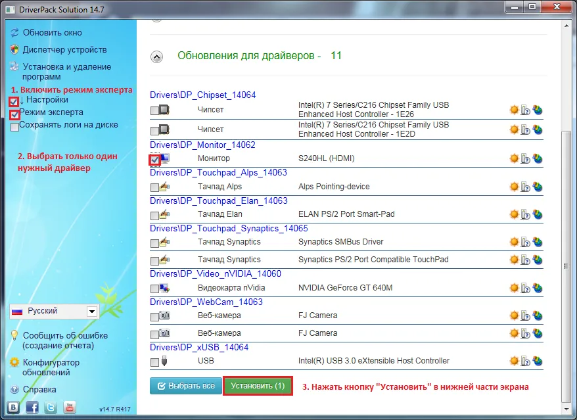The width and height of the screenshot is (577, 420).
Task: Open the Facebook social icon
Action: (x=32, y=407)
